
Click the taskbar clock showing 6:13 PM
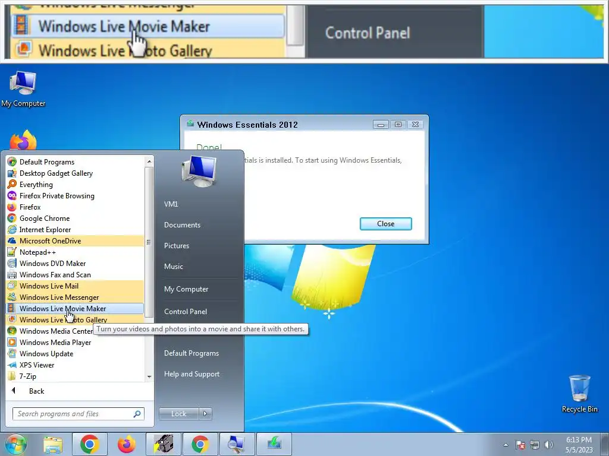[579, 445]
